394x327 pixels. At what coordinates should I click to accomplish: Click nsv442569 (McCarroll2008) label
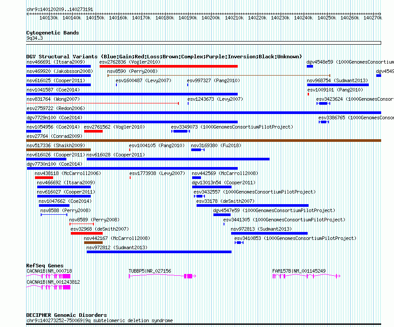[x=225, y=173]
